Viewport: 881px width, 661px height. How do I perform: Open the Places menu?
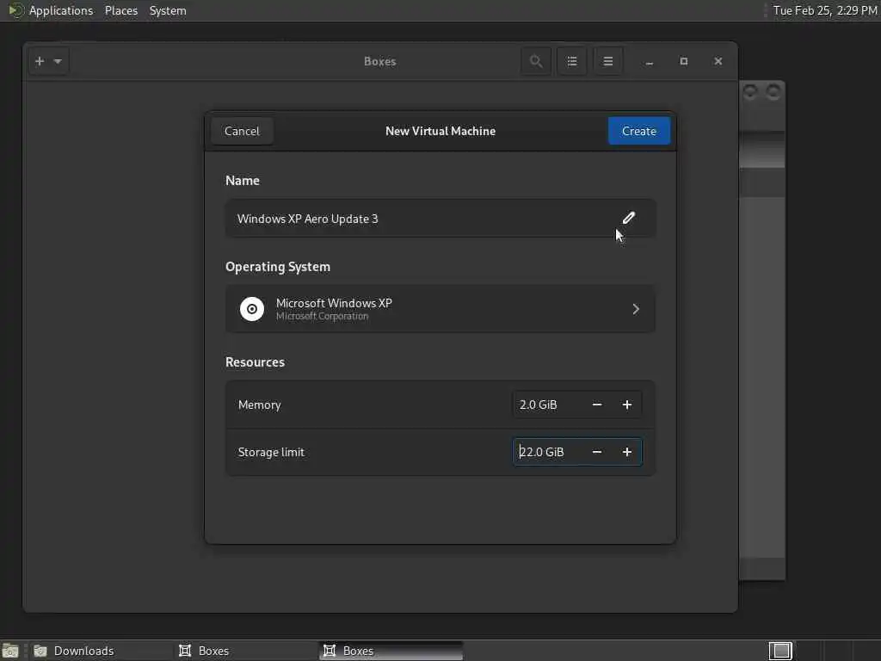click(121, 10)
